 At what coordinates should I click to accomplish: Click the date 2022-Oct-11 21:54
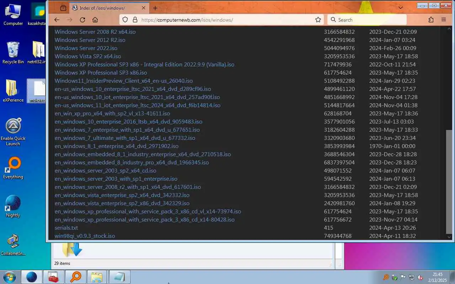(392, 64)
